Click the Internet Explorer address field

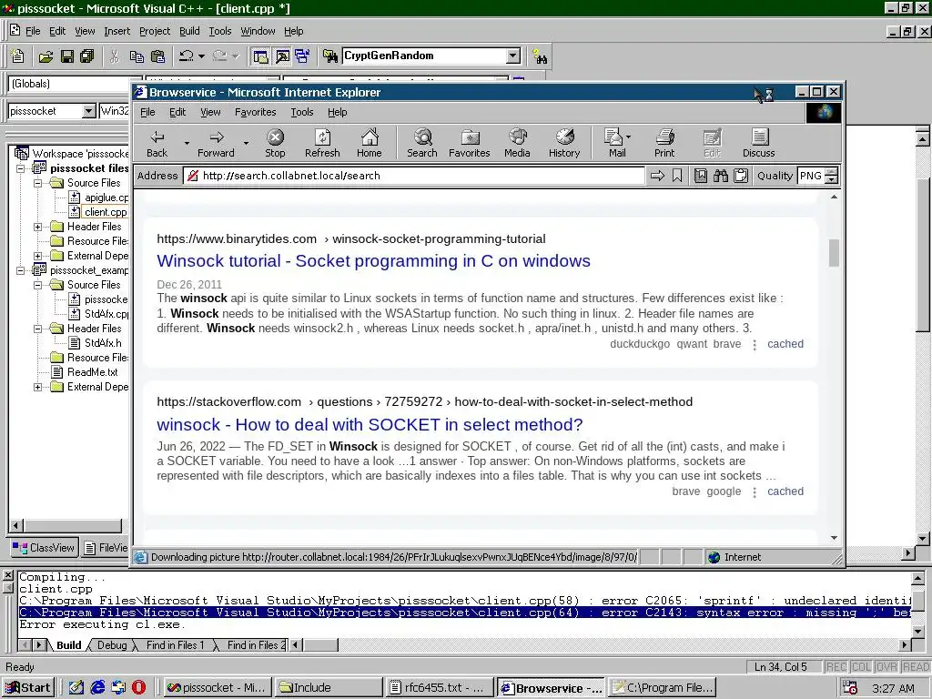tap(414, 176)
